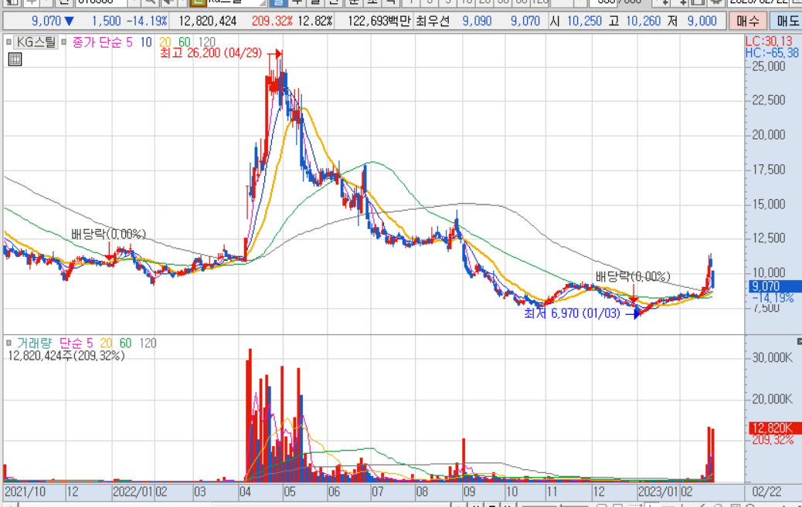
Task: Select the price moving average 10 label
Action: [146, 42]
